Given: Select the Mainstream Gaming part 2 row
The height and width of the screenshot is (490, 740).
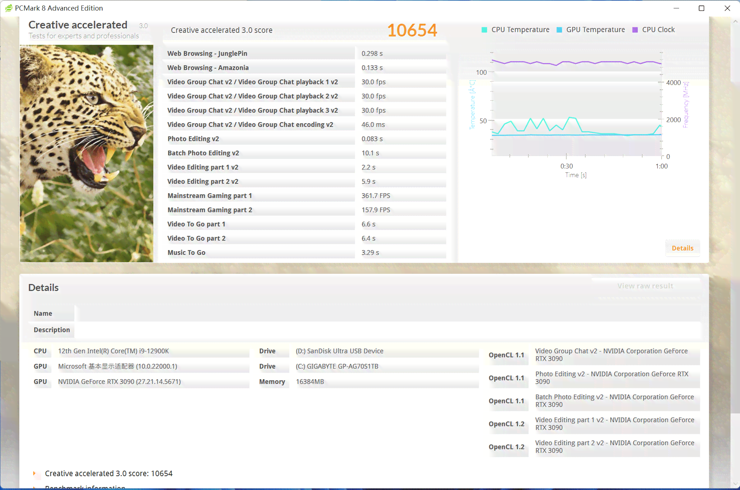Looking at the screenshot, I should (305, 210).
